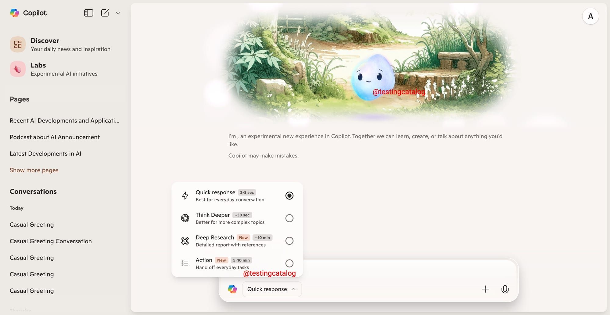The width and height of the screenshot is (610, 315).
Task: Open the Discover section icon
Action: tap(18, 45)
